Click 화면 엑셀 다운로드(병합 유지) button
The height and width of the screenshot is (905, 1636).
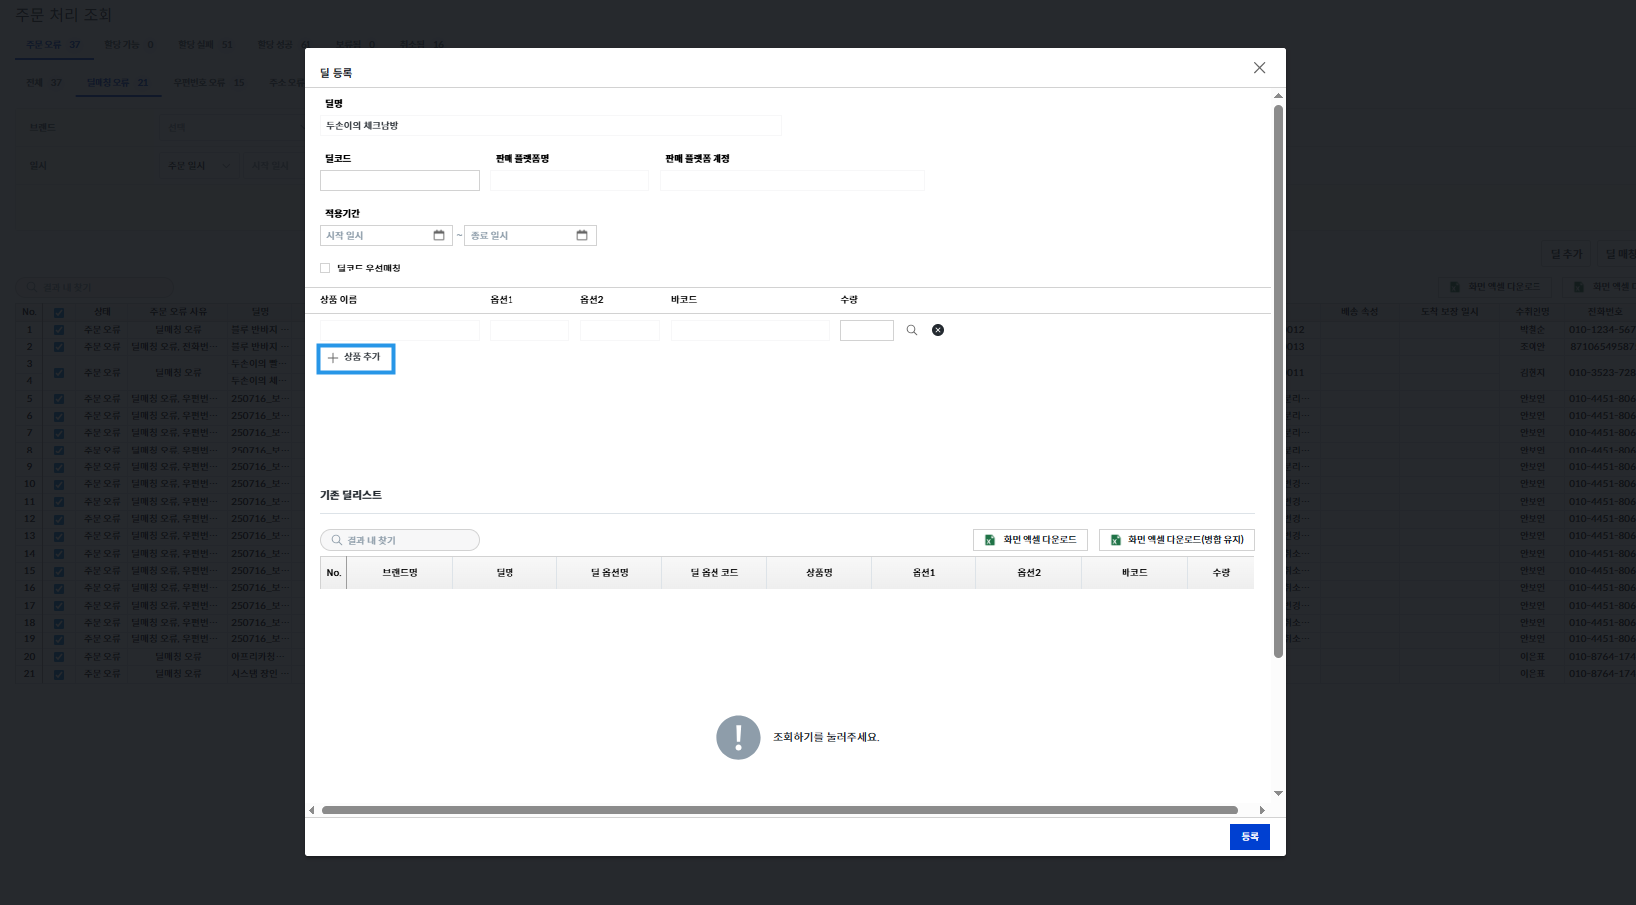[x=1176, y=540]
